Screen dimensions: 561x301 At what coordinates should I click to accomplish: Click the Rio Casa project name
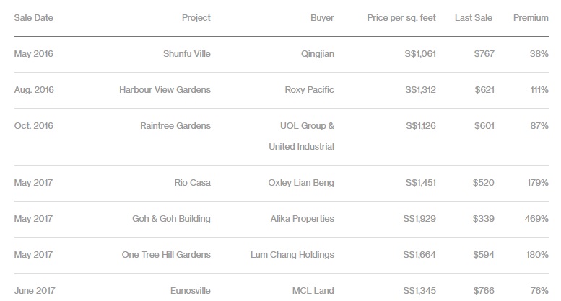[193, 183]
